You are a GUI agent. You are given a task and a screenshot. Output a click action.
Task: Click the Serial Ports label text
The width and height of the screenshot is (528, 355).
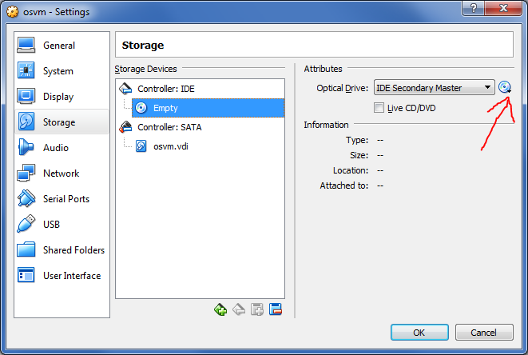(x=66, y=199)
